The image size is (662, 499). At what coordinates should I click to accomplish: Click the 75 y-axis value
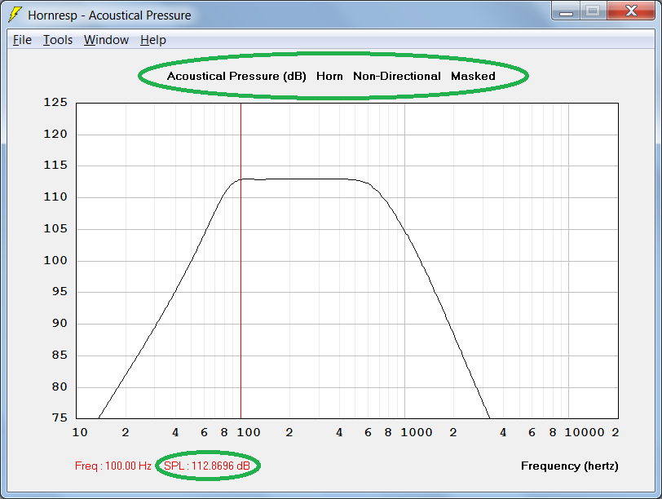pos(60,417)
